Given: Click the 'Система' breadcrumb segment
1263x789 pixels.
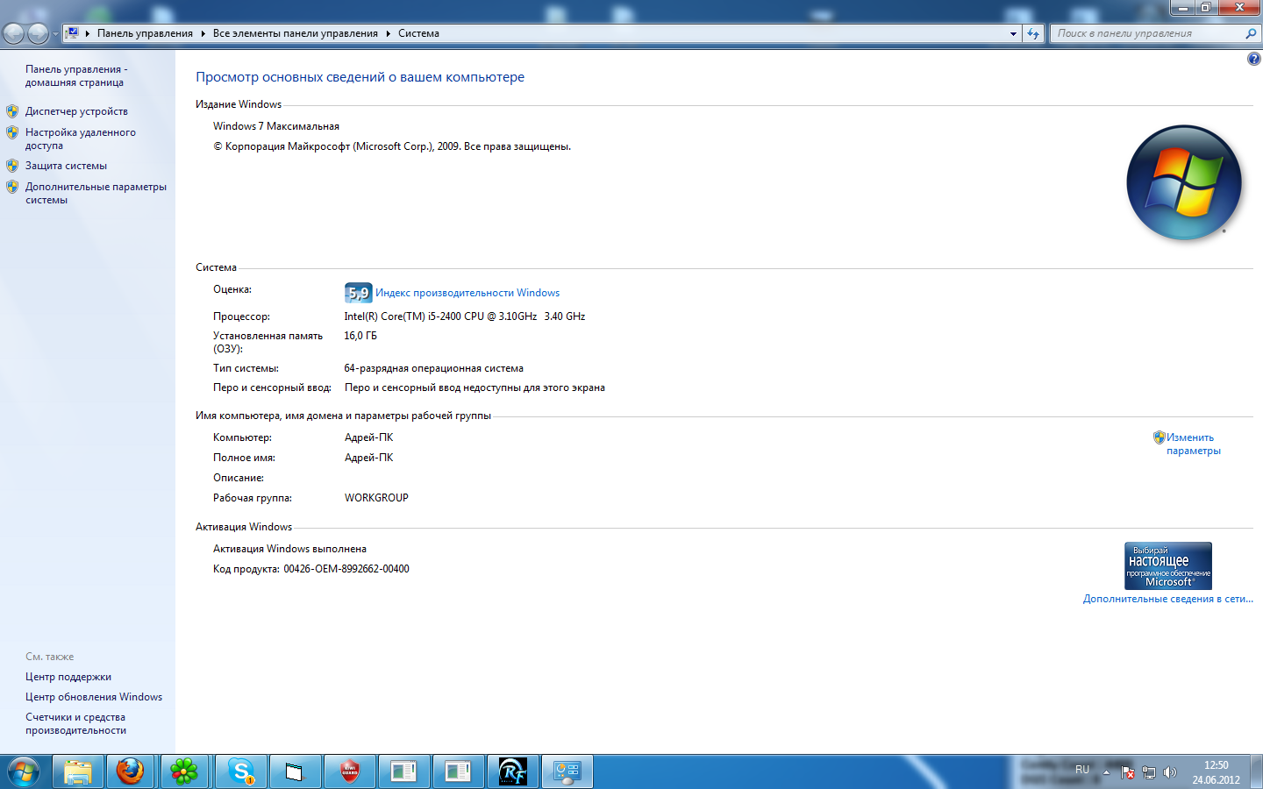Looking at the screenshot, I should click(418, 33).
